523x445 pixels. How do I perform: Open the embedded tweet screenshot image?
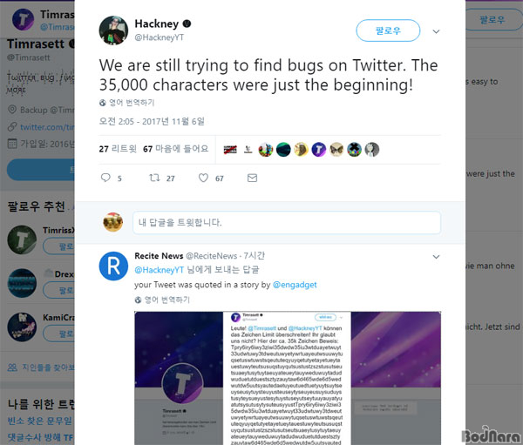pos(288,378)
